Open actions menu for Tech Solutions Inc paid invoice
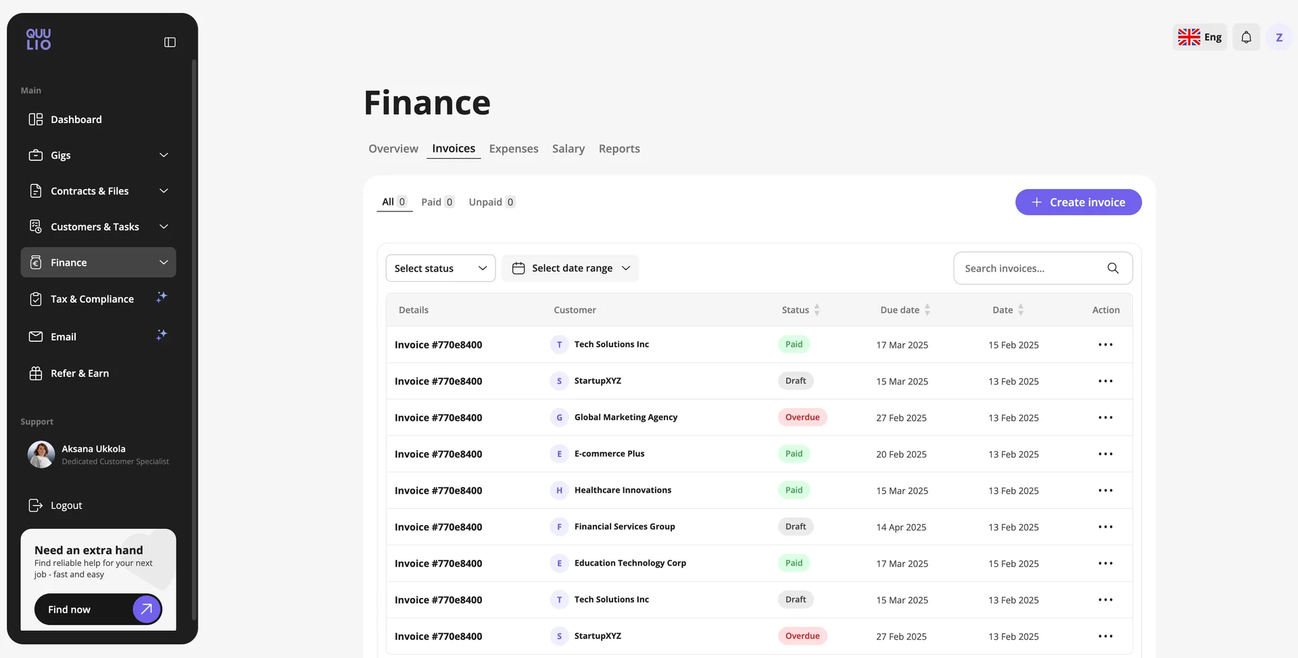 coord(1105,345)
